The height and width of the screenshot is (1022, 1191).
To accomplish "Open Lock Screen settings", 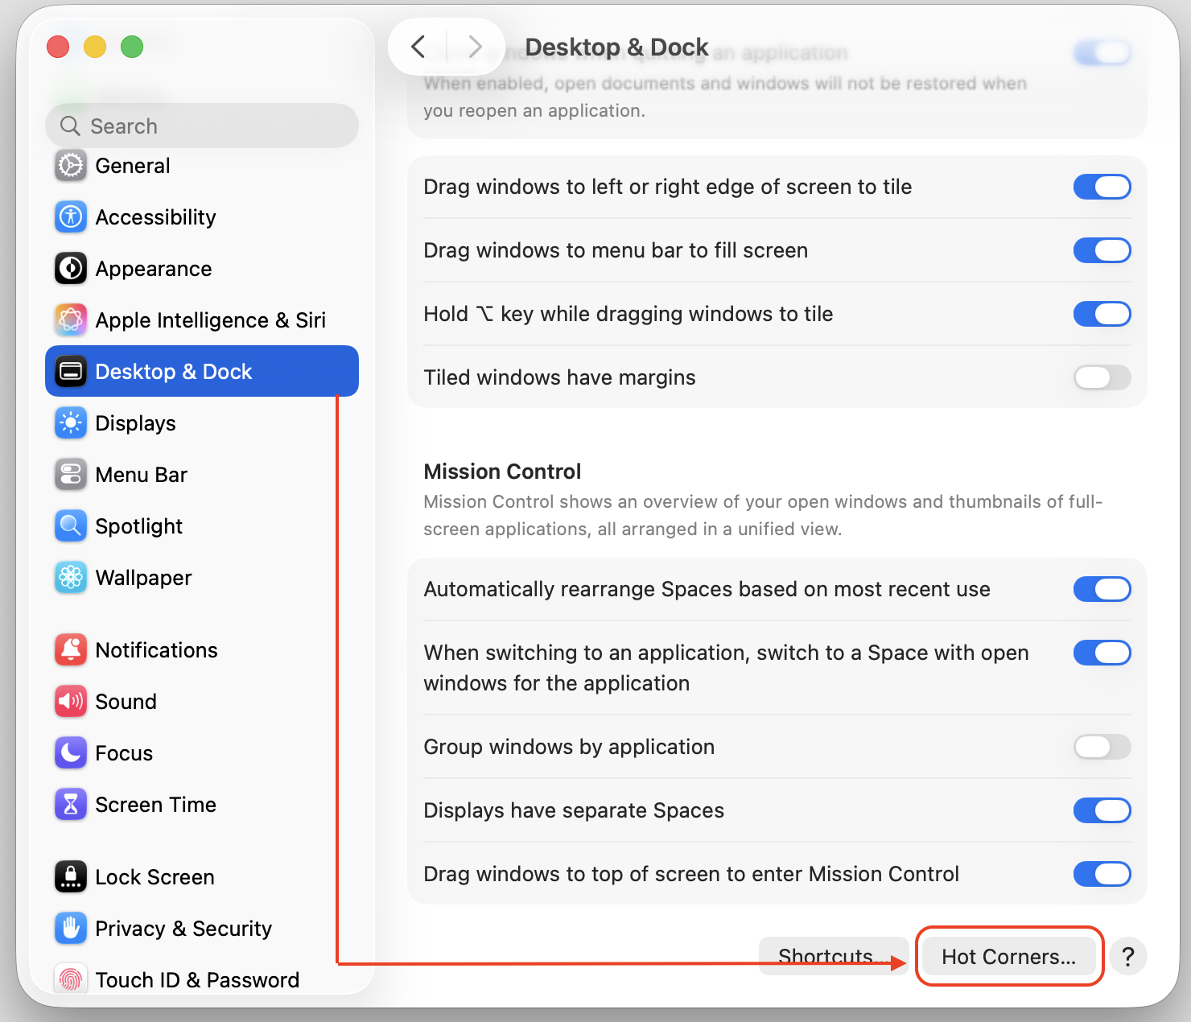I will coord(202,877).
